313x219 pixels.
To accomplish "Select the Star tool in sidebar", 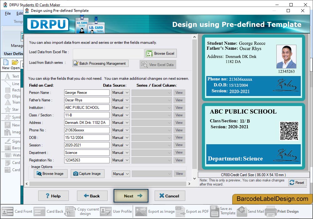I will pos(12,109).
